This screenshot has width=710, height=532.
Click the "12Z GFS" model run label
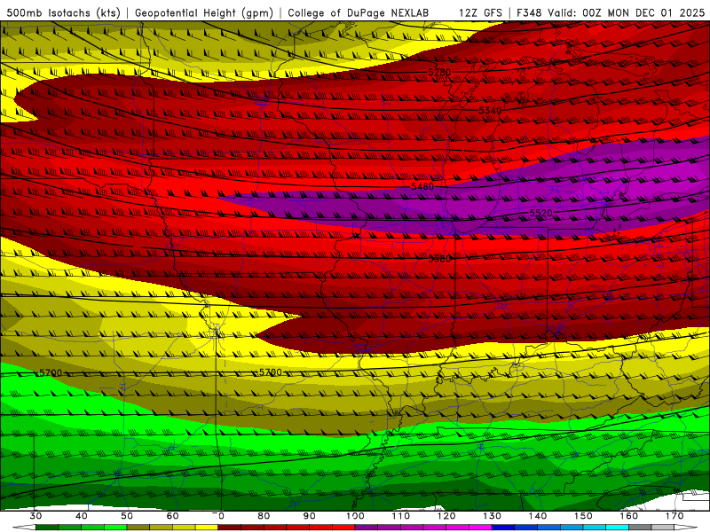480,13
